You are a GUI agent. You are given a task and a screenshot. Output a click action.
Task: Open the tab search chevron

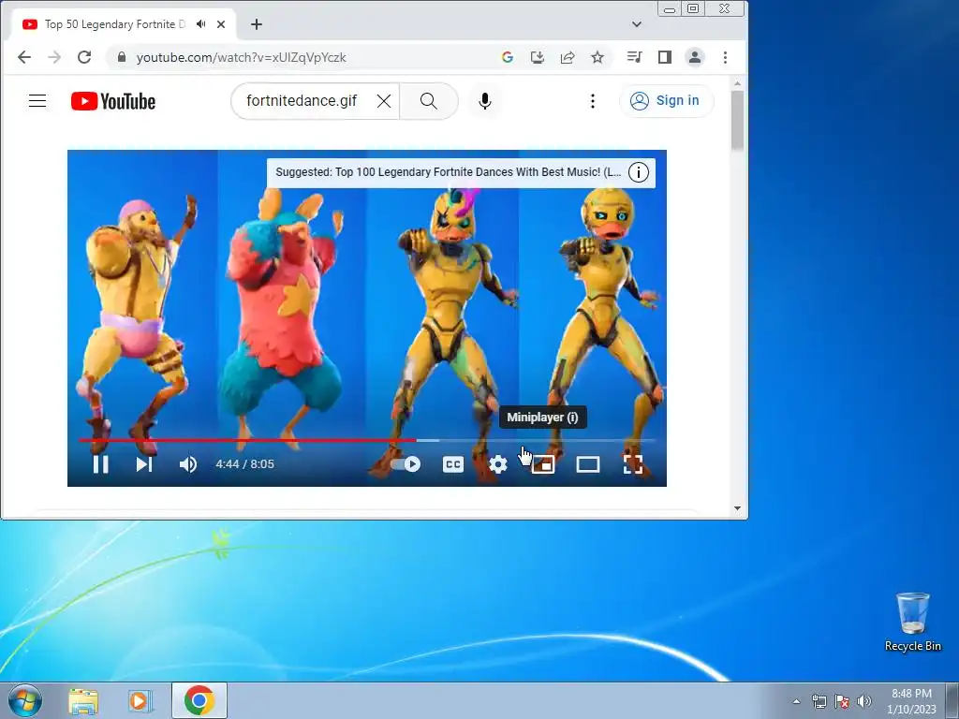[637, 24]
